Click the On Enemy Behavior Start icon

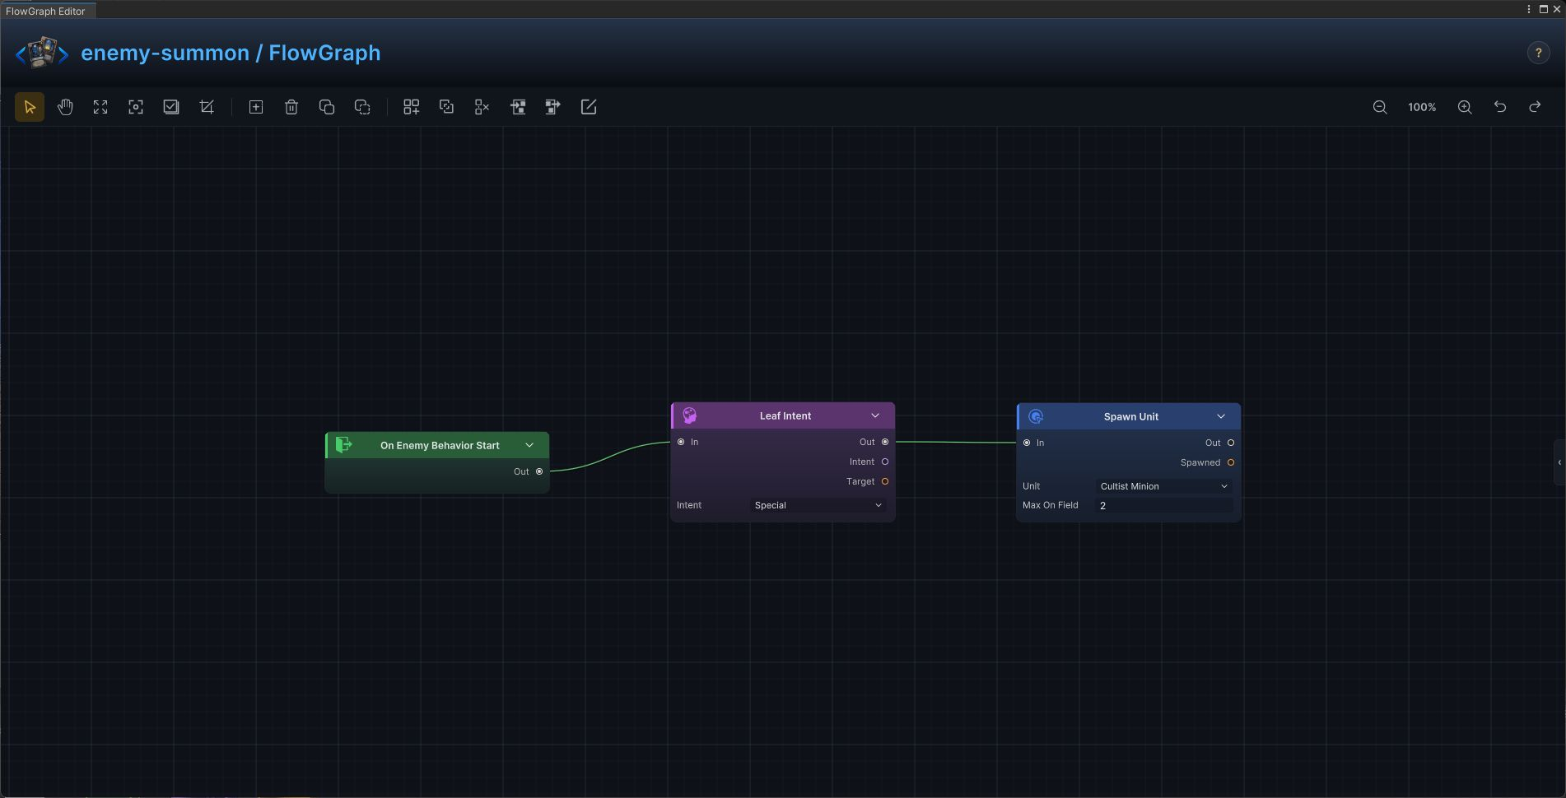pos(344,445)
